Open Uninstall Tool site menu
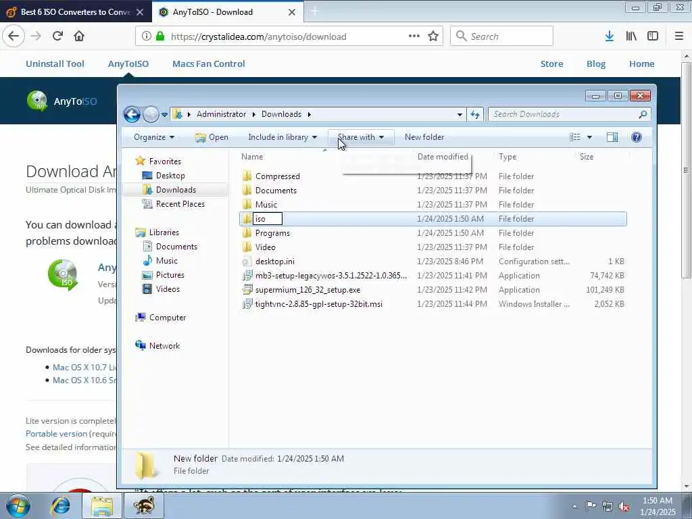692x519 pixels. tap(55, 64)
